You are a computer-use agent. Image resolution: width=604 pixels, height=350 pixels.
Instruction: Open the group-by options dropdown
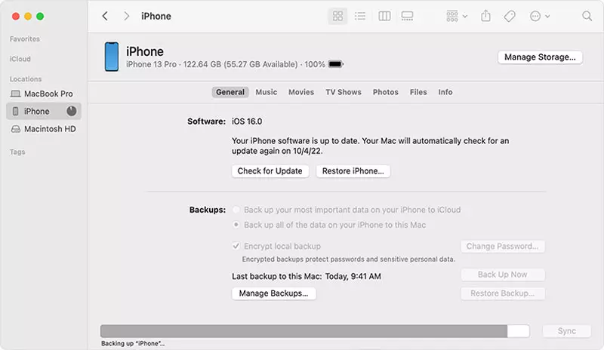tap(457, 16)
